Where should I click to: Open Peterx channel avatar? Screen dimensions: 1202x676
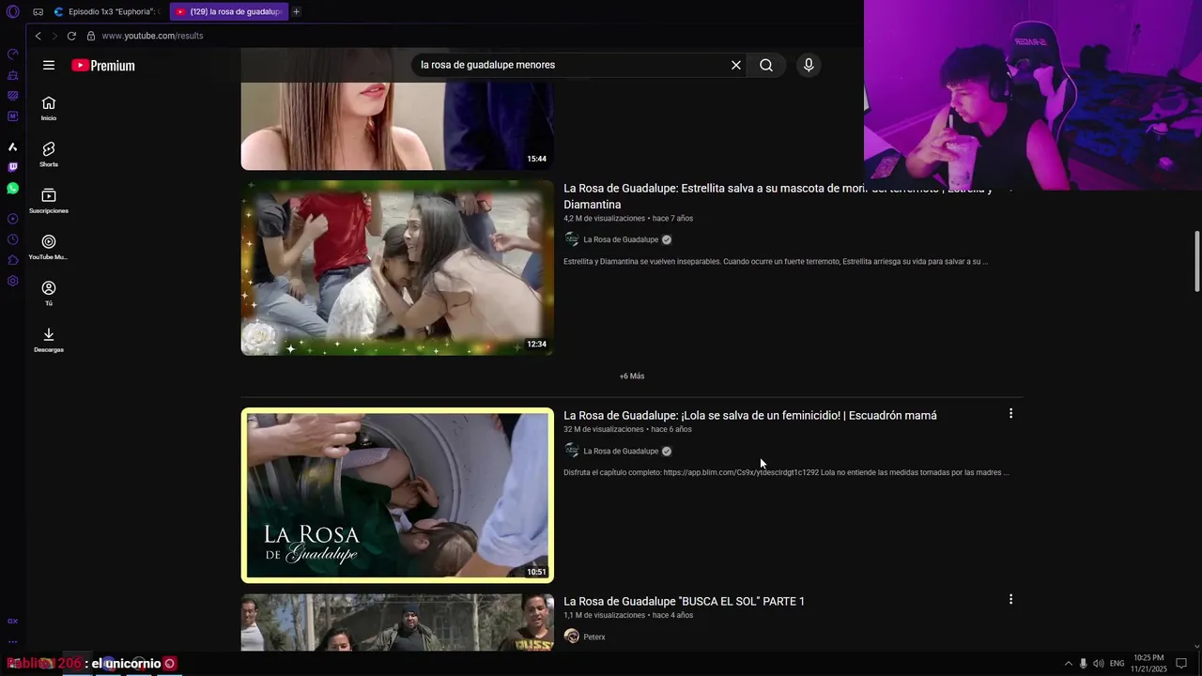click(571, 637)
